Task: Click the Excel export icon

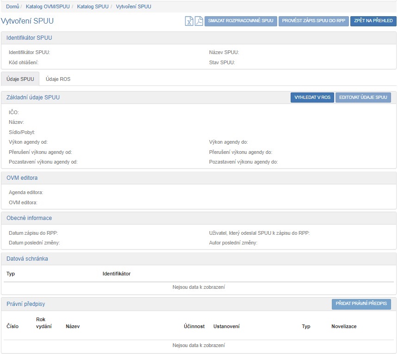Action: (189, 21)
